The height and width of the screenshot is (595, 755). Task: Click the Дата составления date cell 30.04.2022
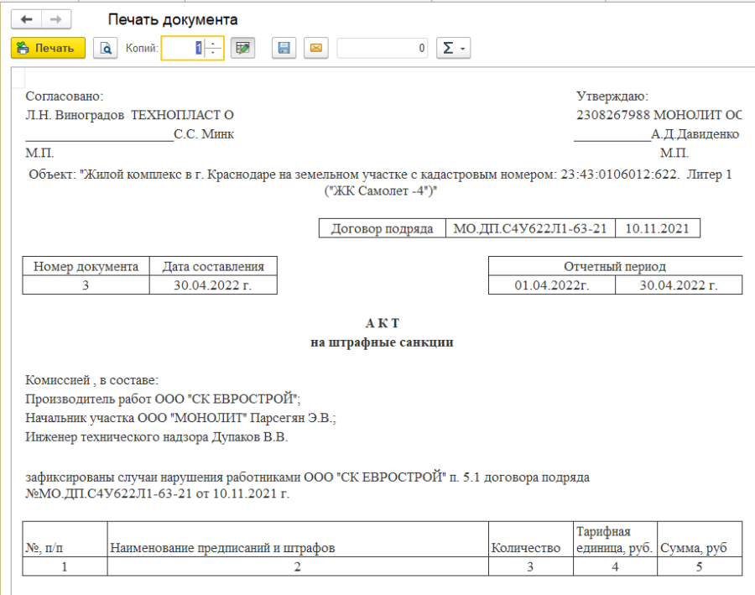[x=213, y=285]
